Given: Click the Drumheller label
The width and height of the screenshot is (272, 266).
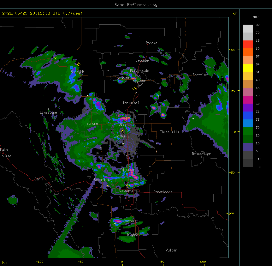Looking at the screenshot, I should pyautogui.click(x=201, y=154).
